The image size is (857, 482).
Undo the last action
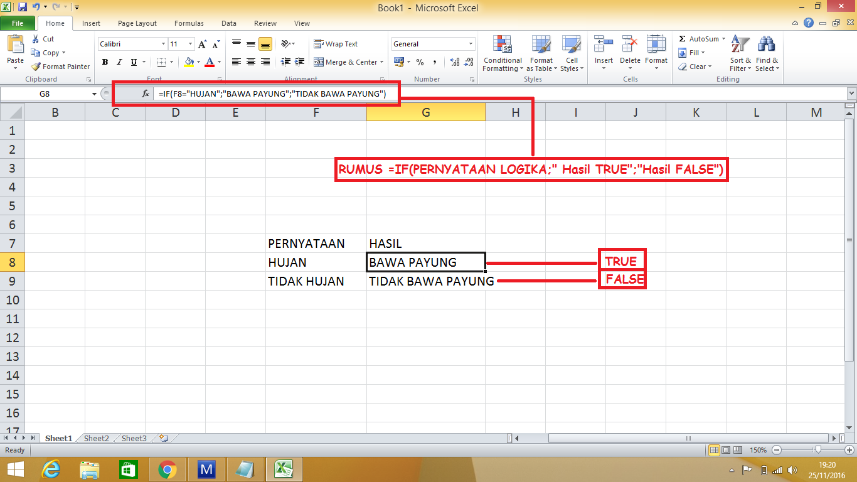(36, 8)
